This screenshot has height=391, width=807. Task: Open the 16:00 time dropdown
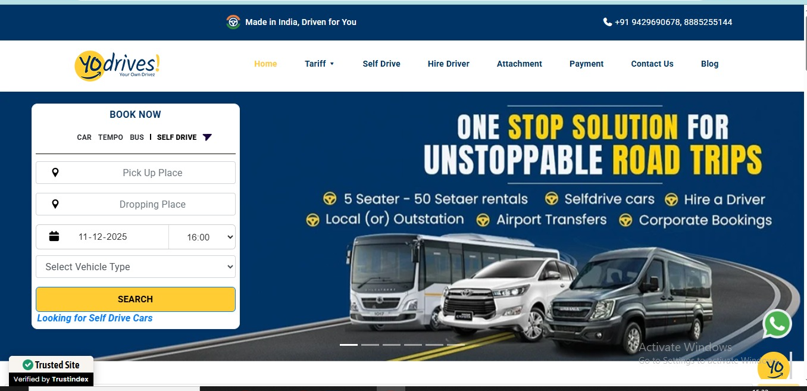[x=202, y=237]
